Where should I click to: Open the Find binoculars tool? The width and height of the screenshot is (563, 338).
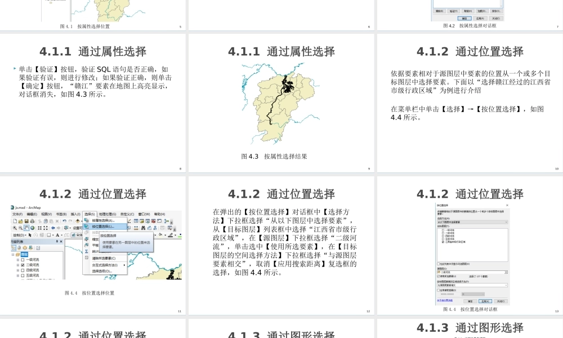pyautogui.click(x=143, y=228)
